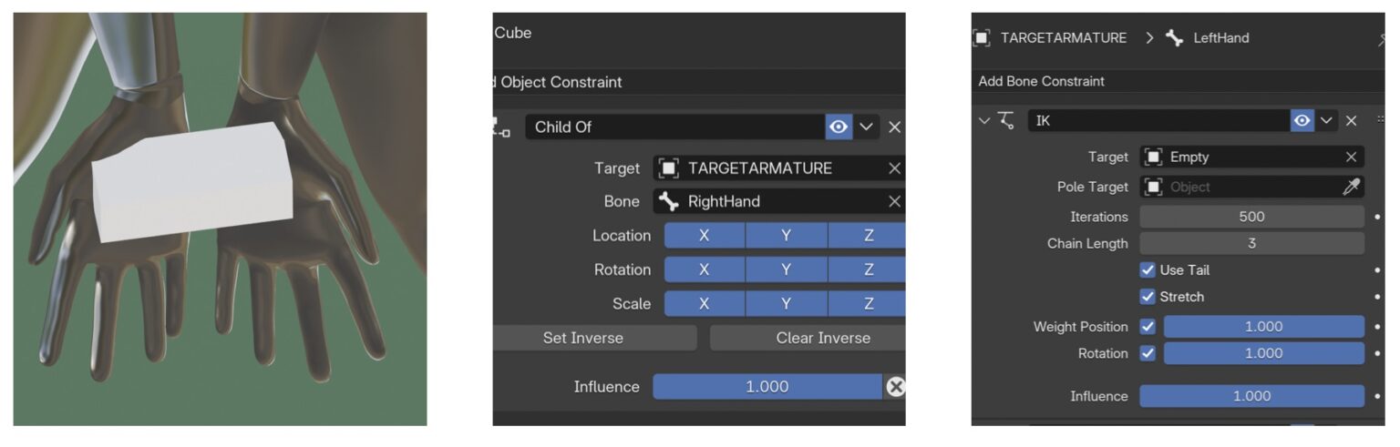
Task: Click the IK Influence slider
Action: point(1251,396)
